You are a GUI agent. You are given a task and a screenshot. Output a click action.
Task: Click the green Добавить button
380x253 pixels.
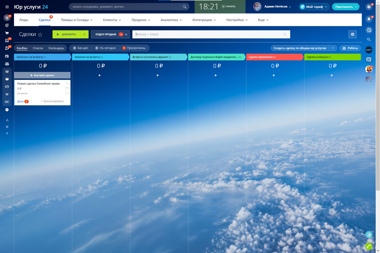point(66,34)
